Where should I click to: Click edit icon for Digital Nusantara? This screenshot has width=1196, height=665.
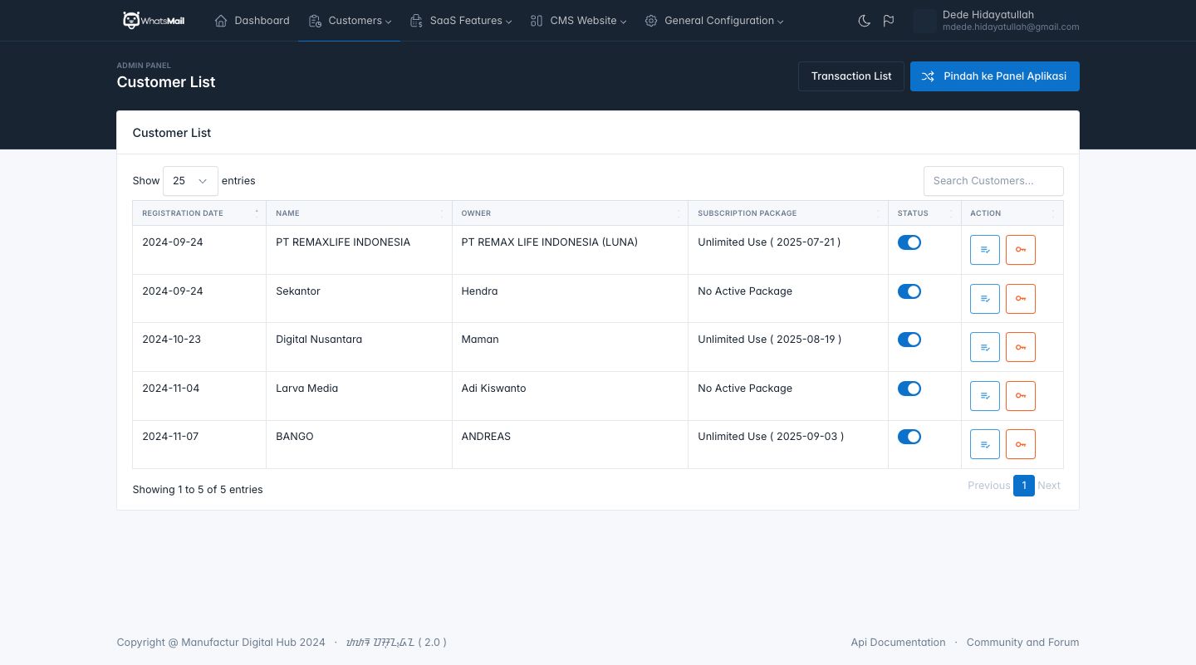(x=984, y=347)
